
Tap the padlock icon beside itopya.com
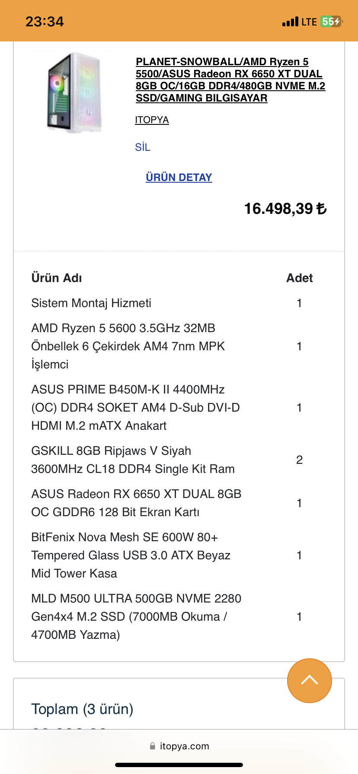click(152, 746)
